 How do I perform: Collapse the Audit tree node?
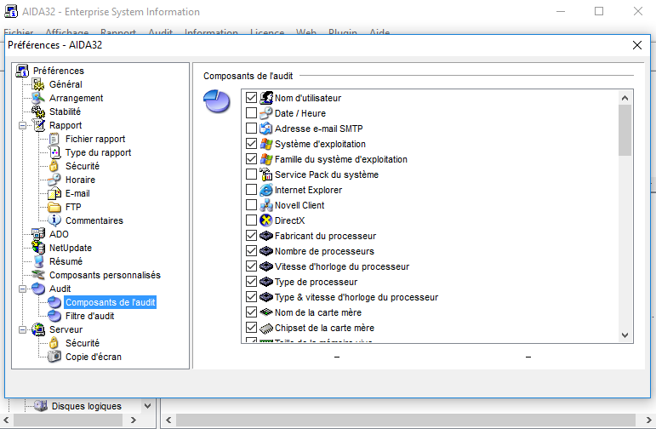23,289
